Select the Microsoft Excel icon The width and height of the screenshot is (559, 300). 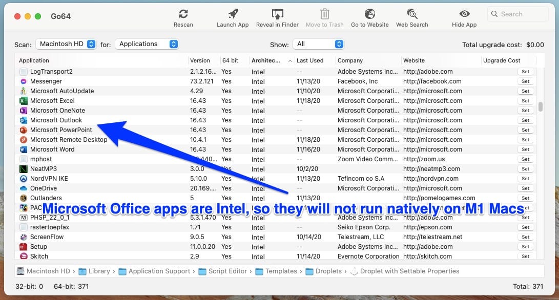[x=24, y=101]
